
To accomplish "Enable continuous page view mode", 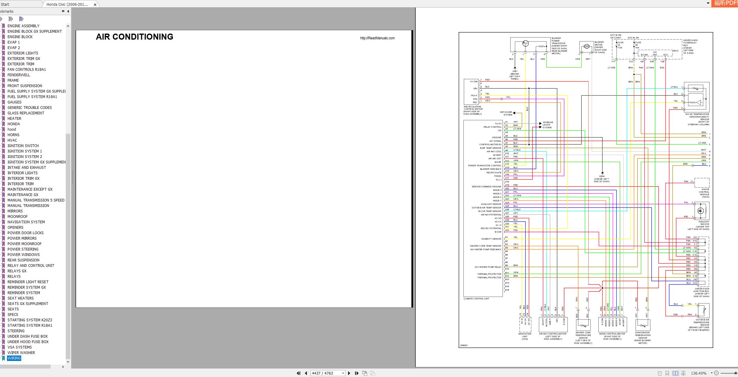I will point(667,373).
